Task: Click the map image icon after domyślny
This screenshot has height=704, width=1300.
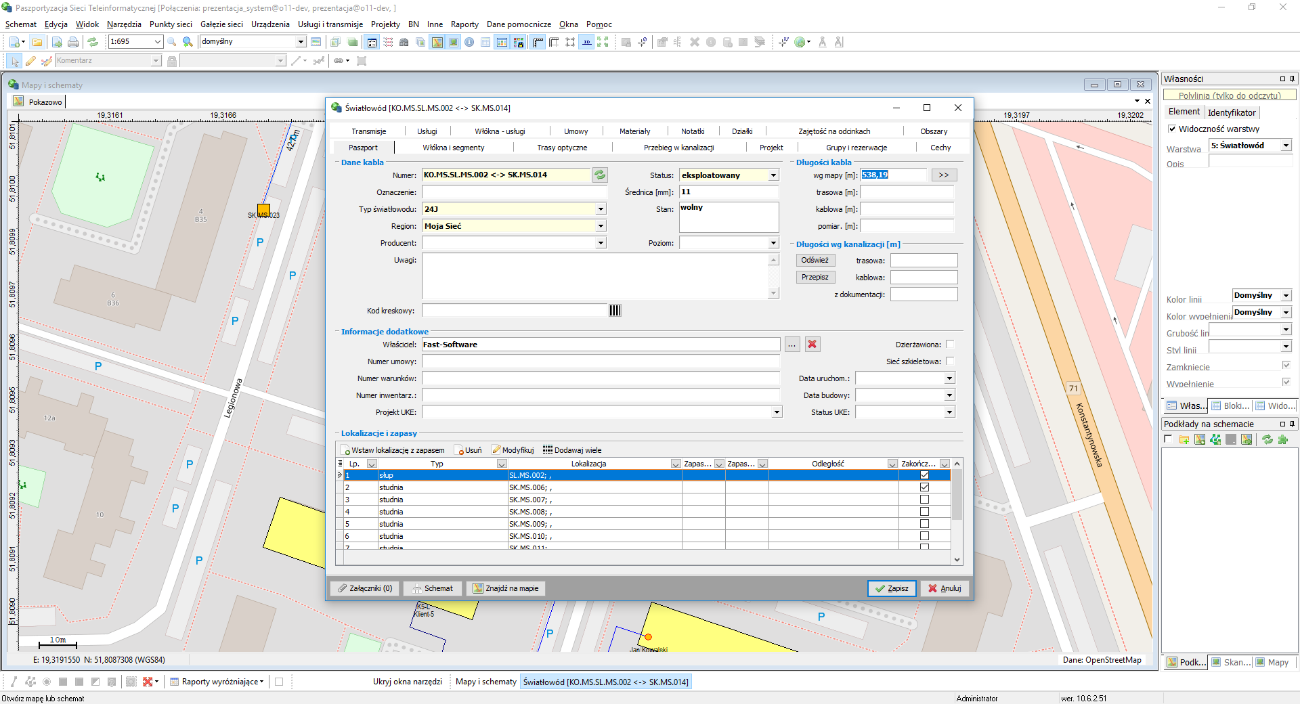Action: coord(316,42)
